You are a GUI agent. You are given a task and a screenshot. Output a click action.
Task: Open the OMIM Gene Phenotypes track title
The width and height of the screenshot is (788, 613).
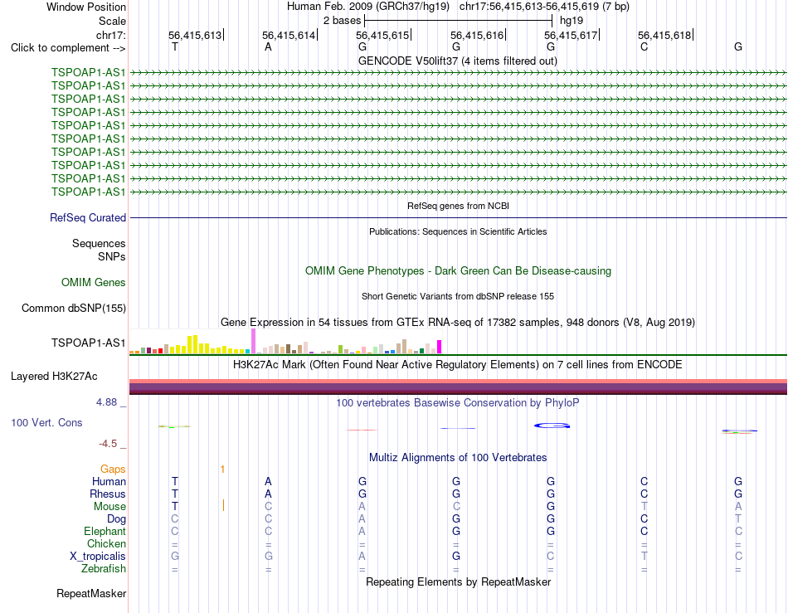[459, 270]
